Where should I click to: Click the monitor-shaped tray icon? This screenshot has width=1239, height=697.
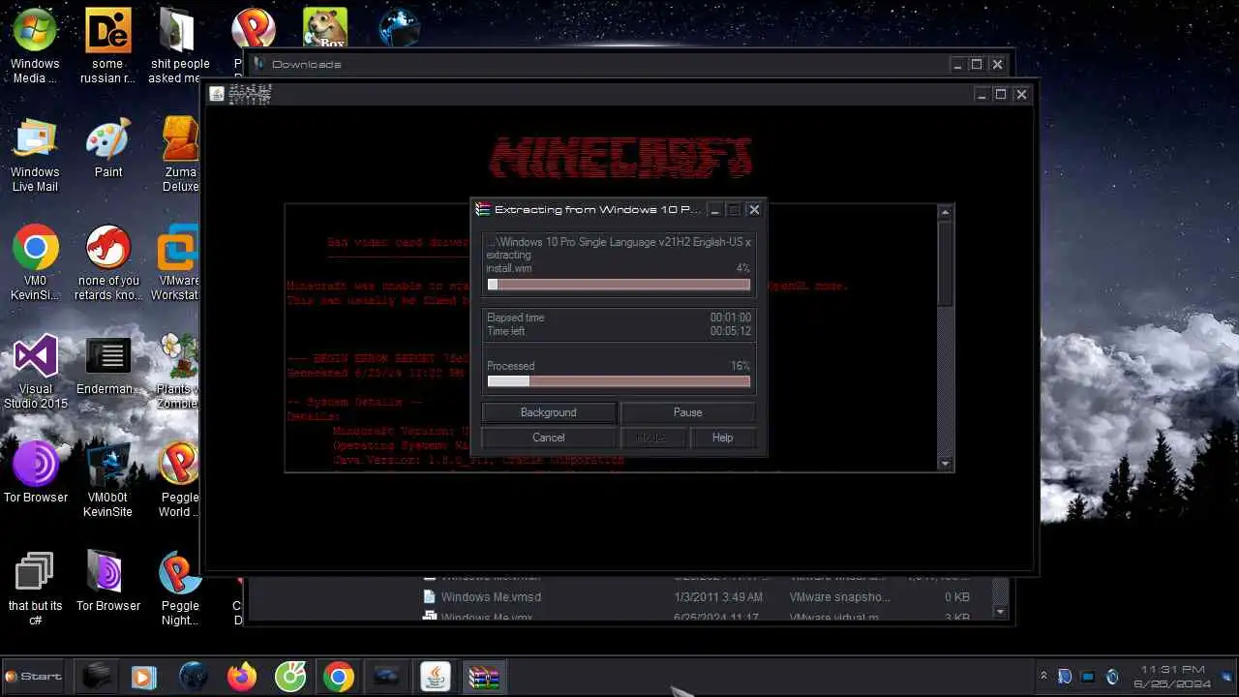click(x=1088, y=677)
